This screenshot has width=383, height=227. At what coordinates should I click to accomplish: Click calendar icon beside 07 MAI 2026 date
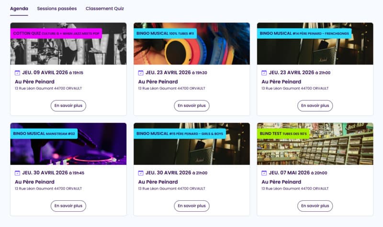coord(264,173)
